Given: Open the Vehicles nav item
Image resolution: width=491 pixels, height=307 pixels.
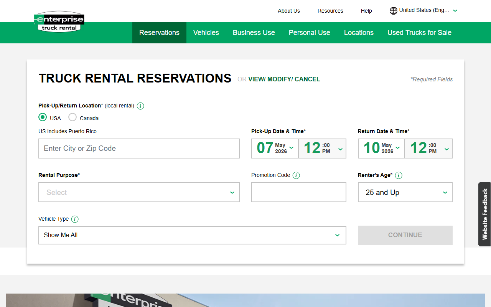Looking at the screenshot, I should pos(206,33).
